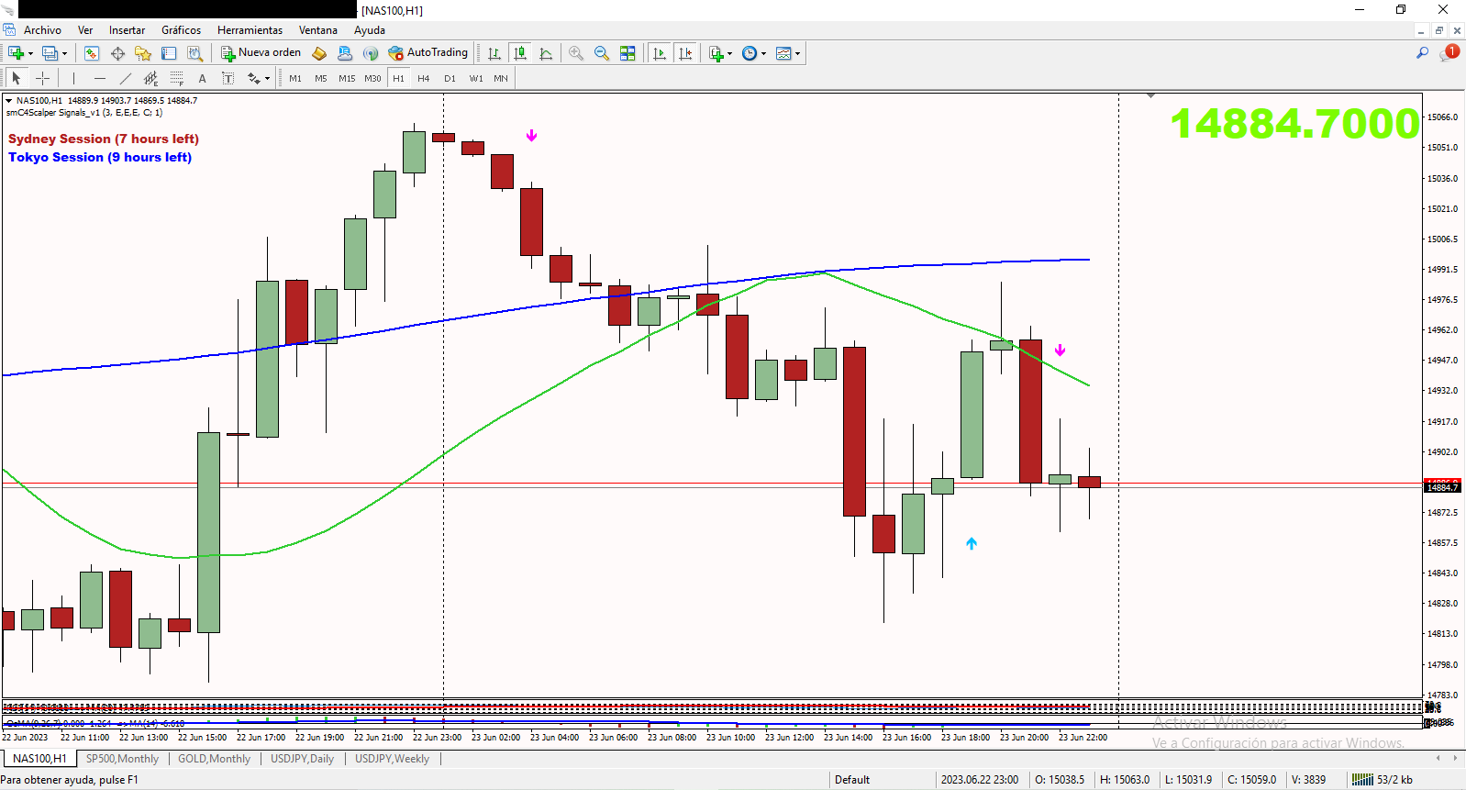1466x790 pixels.
Task: Show the Data Window crosshair-circle icon
Action: 117,53
